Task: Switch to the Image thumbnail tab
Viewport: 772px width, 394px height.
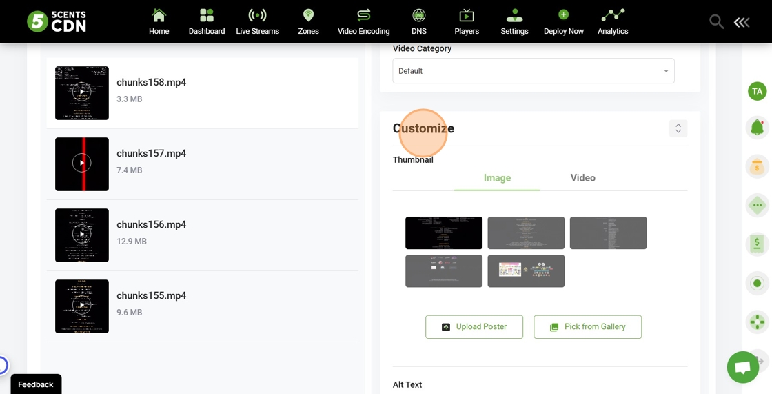Action: [497, 178]
